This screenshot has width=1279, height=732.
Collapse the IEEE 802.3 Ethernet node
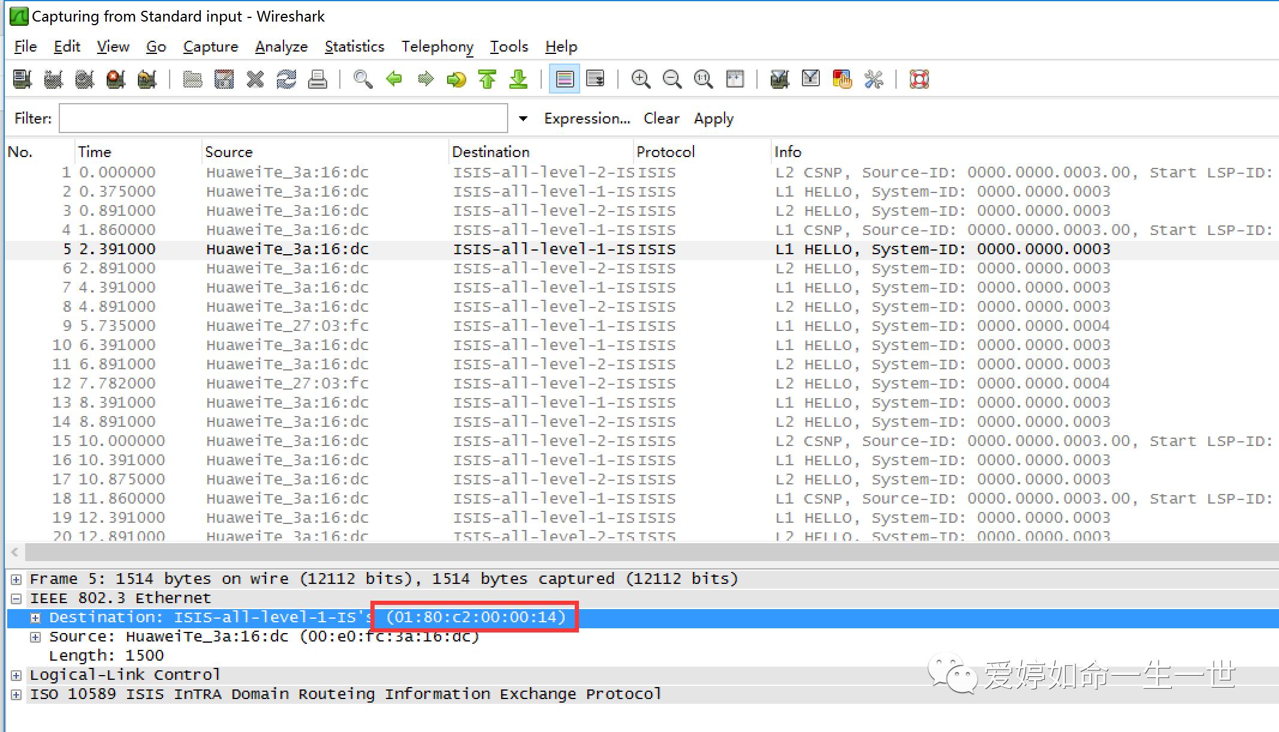16,598
